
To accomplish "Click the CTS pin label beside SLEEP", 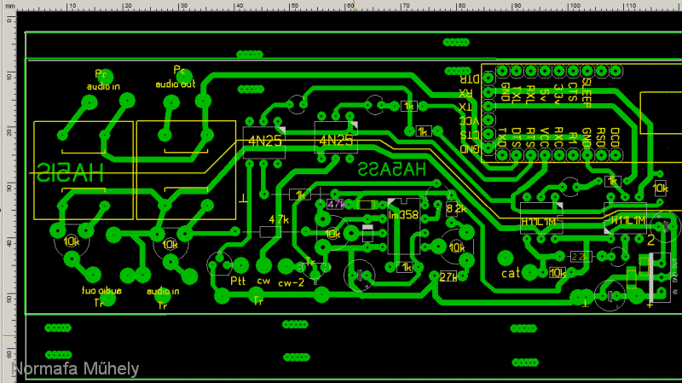I will click(x=572, y=92).
